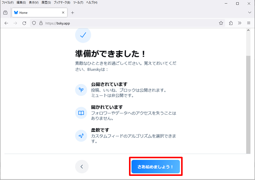Go back with the round chevron button
Viewport: 255px width, 180px height.
(82, 166)
